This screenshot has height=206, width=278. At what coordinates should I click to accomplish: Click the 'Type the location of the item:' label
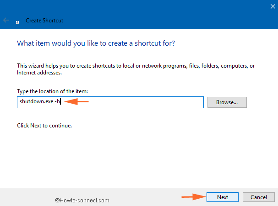[52, 91]
